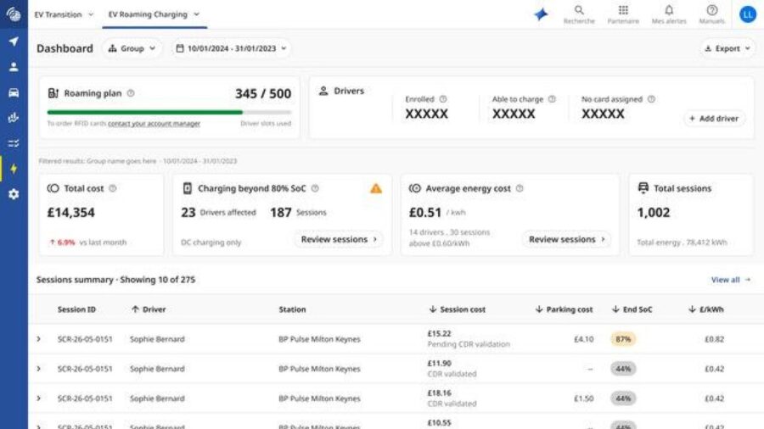Image resolution: width=764 pixels, height=429 pixels.
Task: Follow contact your account manager link
Action: [x=154, y=124]
